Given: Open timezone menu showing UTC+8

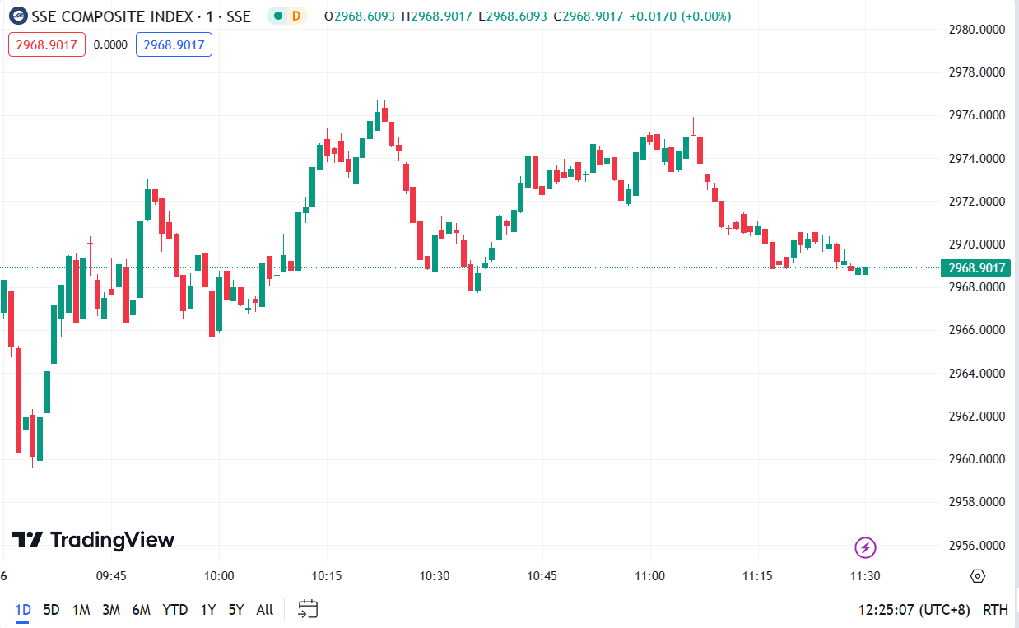Looking at the screenshot, I should tap(914, 610).
